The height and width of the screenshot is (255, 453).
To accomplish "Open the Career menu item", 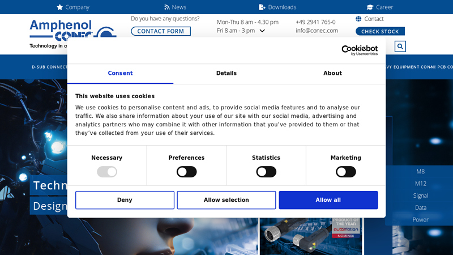I will click(x=379, y=7).
